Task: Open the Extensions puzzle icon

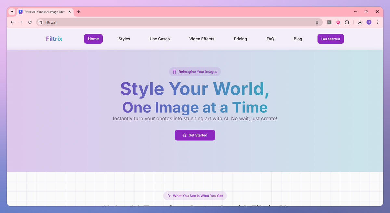Action: coord(347,22)
